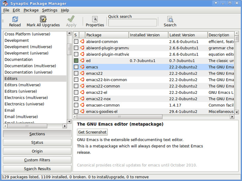Switch to the Status filter view

point(37,142)
